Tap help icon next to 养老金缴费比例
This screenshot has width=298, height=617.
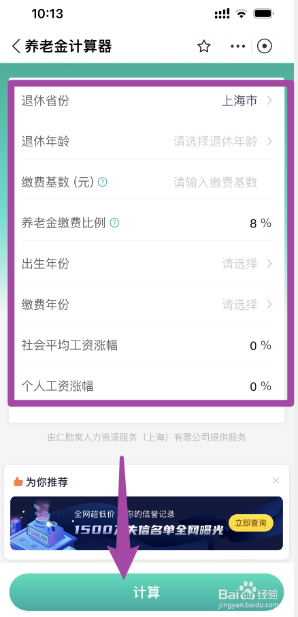(114, 223)
